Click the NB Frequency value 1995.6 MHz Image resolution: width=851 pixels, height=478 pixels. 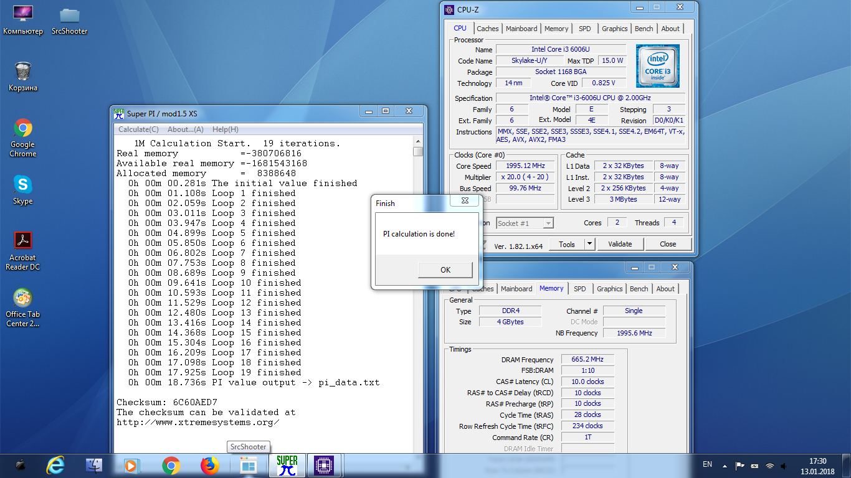[634, 333]
